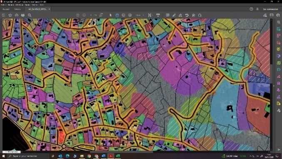Zoom in with the plus button

tap(130, 15)
